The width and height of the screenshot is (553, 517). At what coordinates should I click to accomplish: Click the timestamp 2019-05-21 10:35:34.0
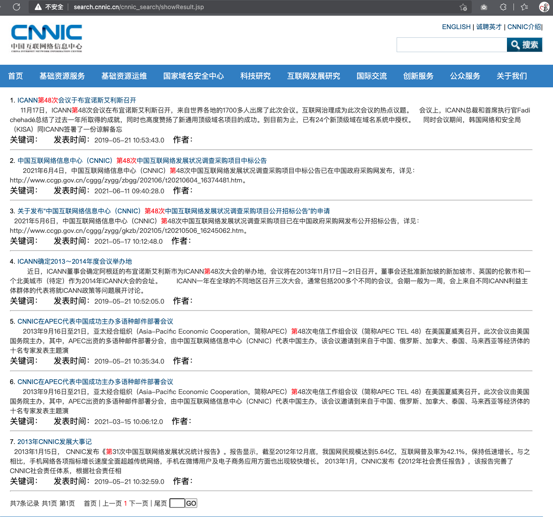click(129, 361)
